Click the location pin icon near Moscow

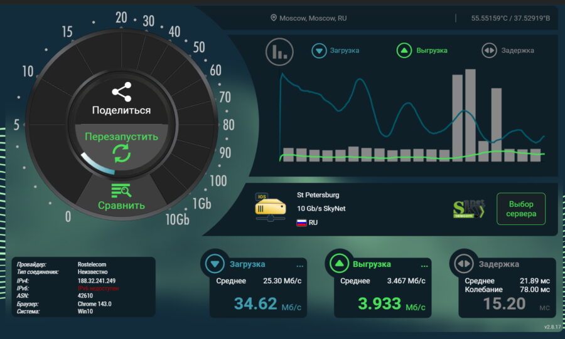coord(273,18)
